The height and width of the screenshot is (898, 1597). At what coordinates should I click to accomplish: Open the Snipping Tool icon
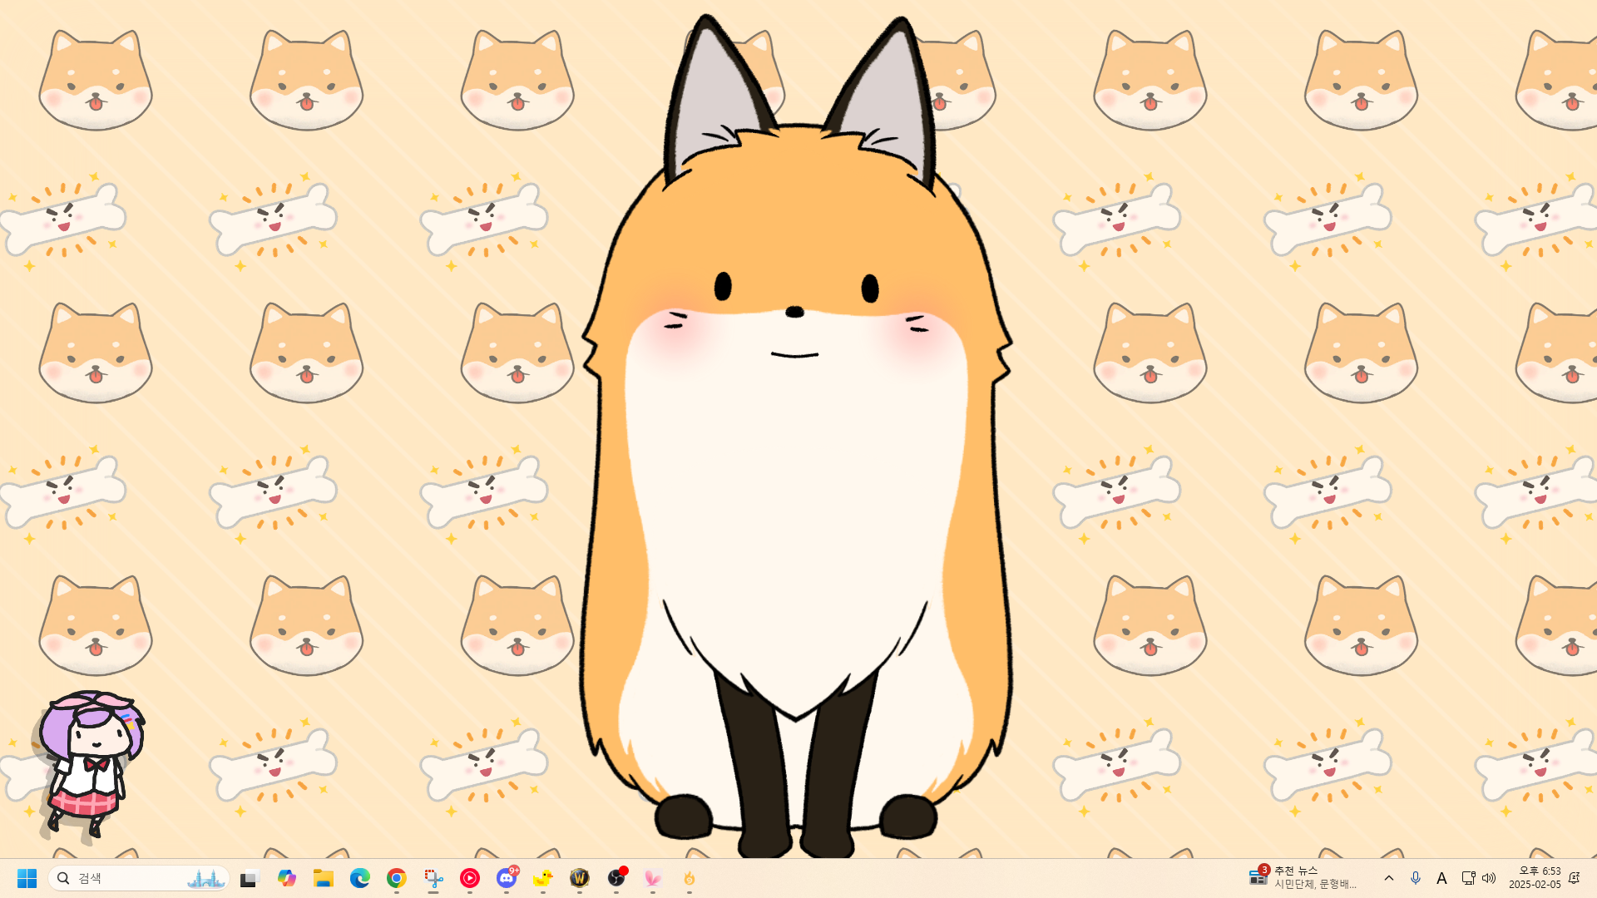tap(433, 878)
